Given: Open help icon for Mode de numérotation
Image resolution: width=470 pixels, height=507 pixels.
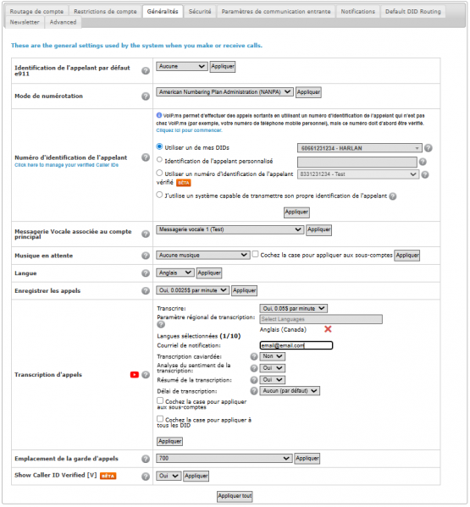Looking at the screenshot, I should tap(146, 96).
